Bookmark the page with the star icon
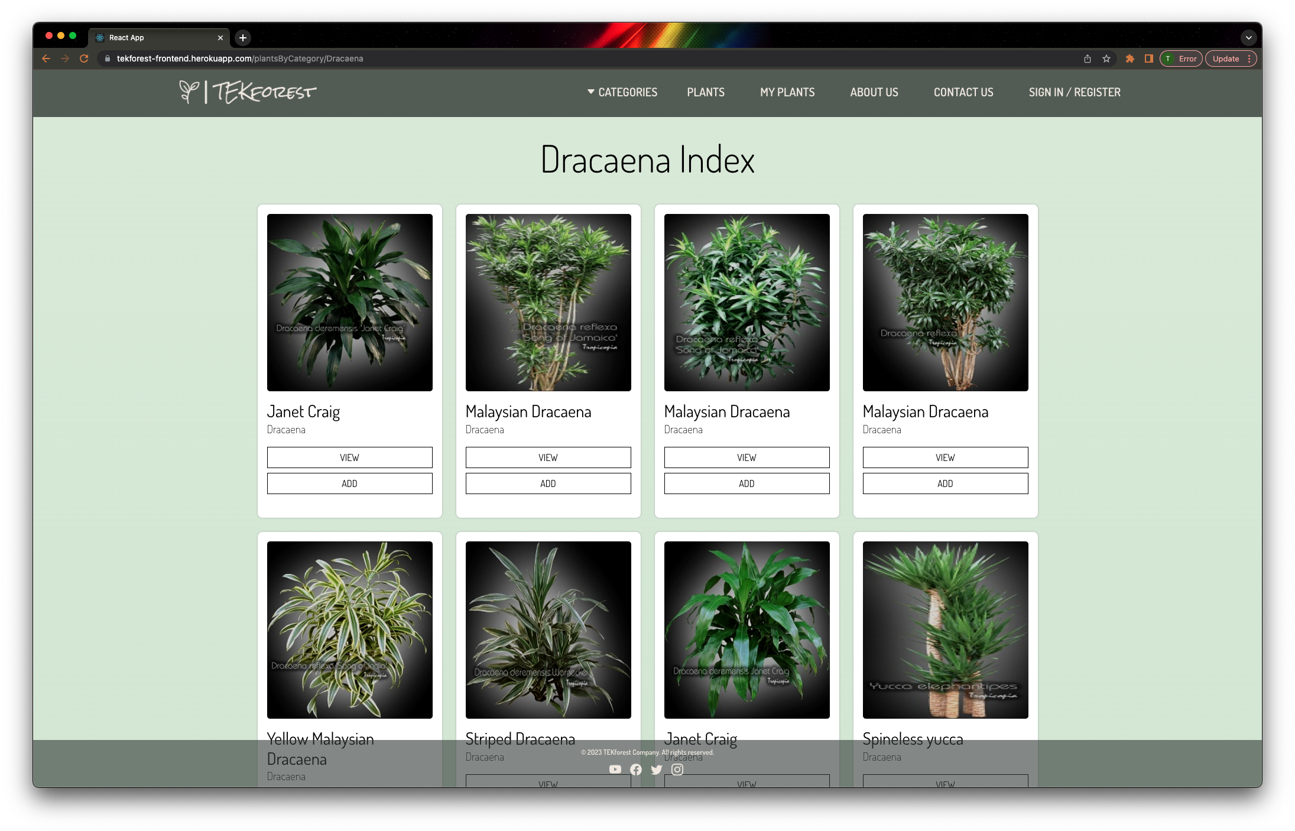1295x831 pixels. click(1106, 59)
